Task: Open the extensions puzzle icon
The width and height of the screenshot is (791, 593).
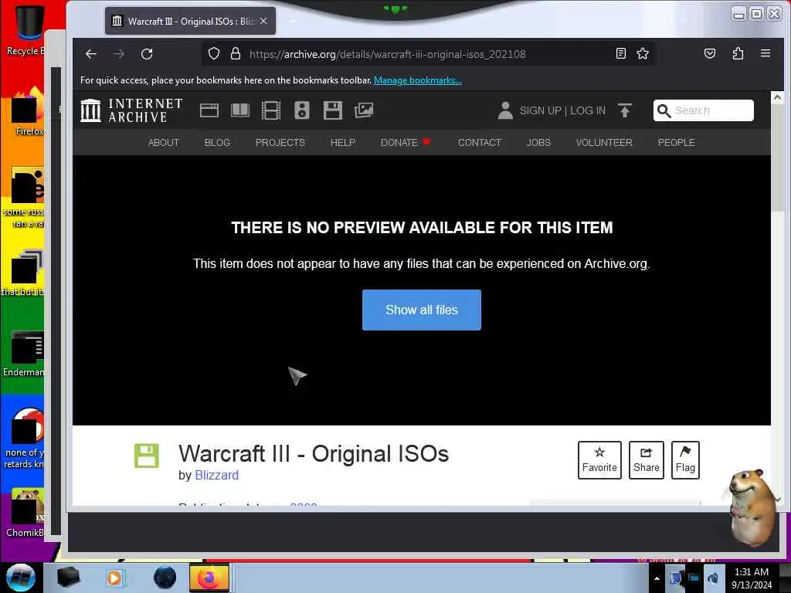Action: click(x=738, y=53)
